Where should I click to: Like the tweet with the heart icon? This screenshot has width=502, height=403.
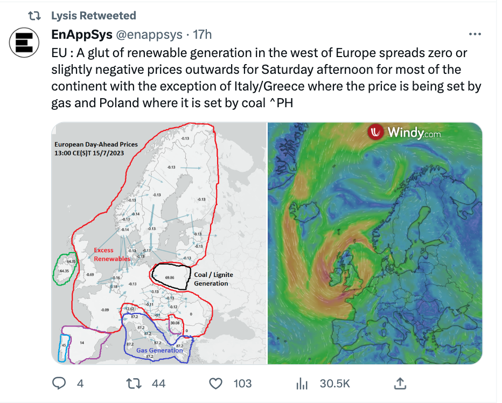[215, 383]
